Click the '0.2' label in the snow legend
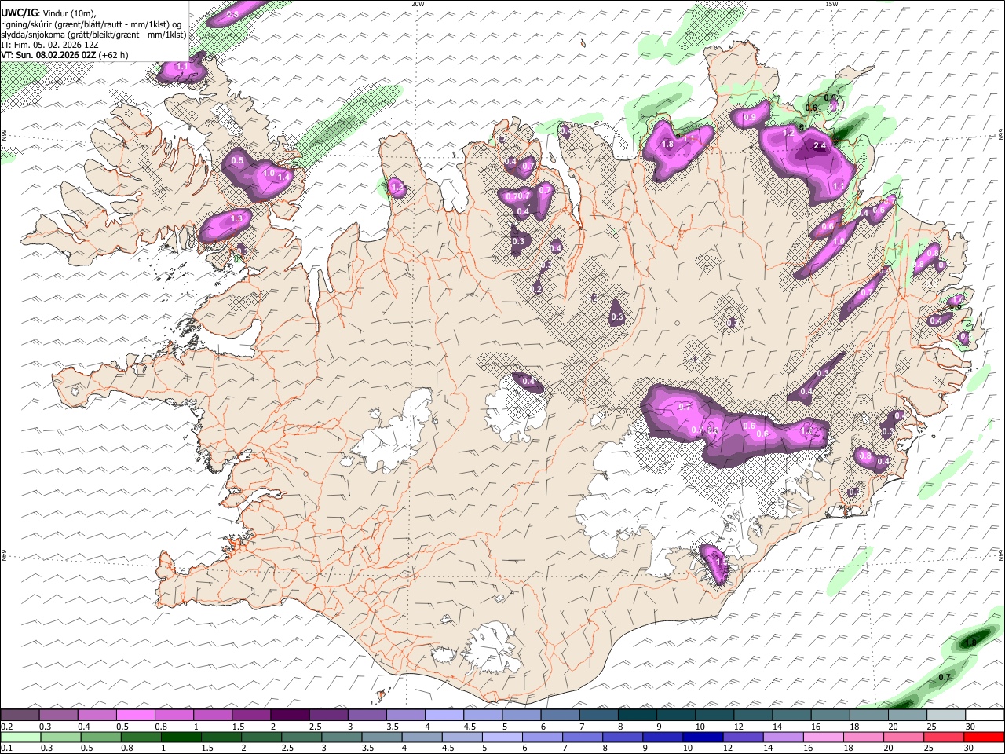Screen dimensions: 1005x754 [6, 727]
